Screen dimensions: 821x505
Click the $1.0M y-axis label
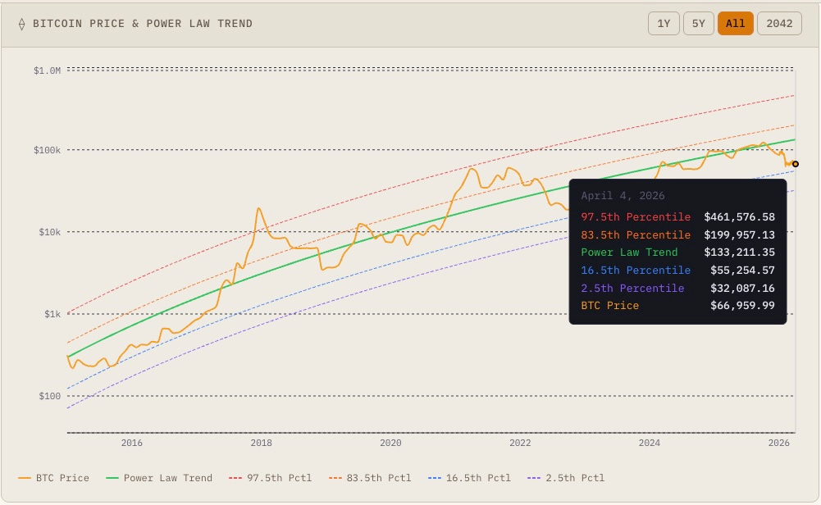[x=47, y=71]
